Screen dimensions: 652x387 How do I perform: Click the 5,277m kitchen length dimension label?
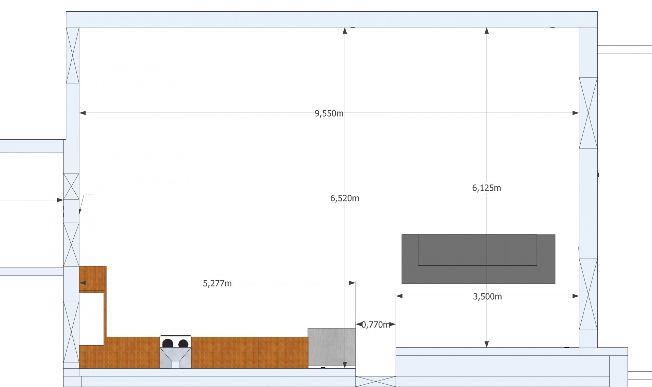click(217, 283)
